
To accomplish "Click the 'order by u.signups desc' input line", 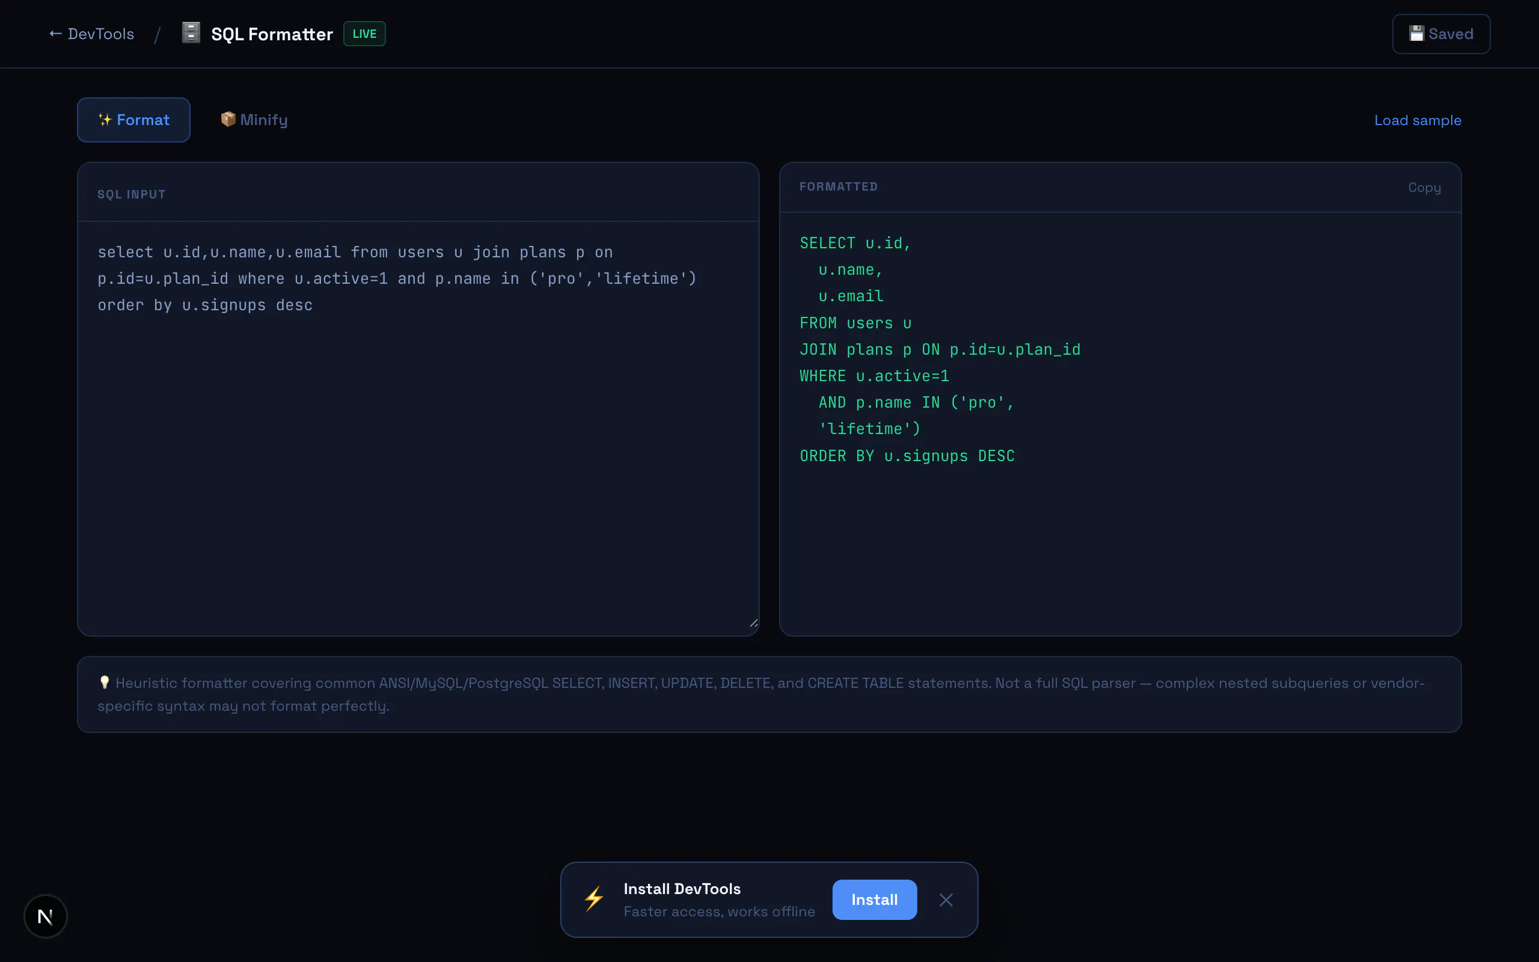I will coord(205,305).
